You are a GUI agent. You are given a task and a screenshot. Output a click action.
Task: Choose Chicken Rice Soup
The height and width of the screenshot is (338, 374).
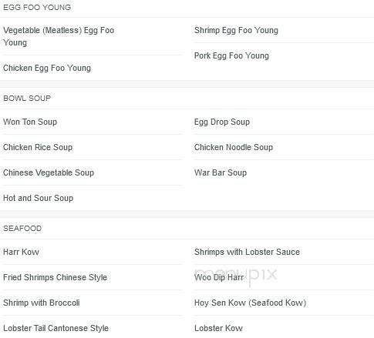click(x=38, y=147)
